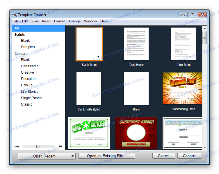The width and height of the screenshot is (219, 174).
Task: Click the small thumbnails icon beside the size slider
Action: point(17,146)
